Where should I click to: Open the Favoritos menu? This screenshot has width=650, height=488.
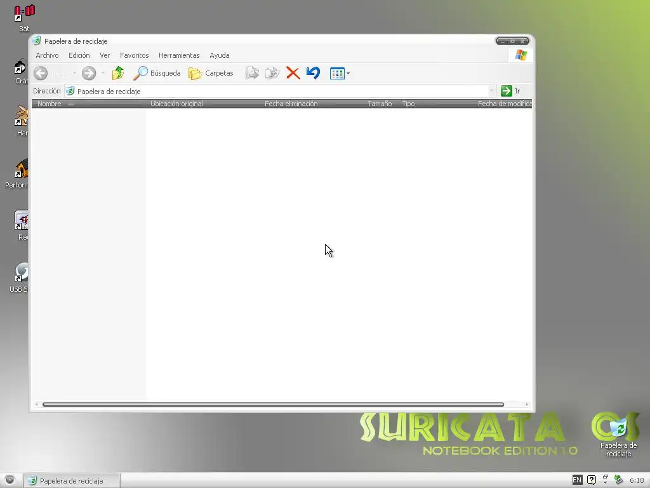pos(135,55)
